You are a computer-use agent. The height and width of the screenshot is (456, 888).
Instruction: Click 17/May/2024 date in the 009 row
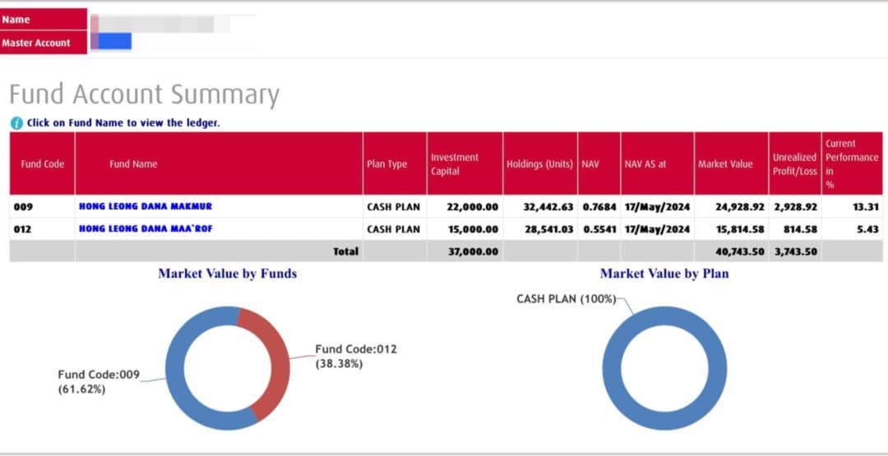(x=658, y=207)
